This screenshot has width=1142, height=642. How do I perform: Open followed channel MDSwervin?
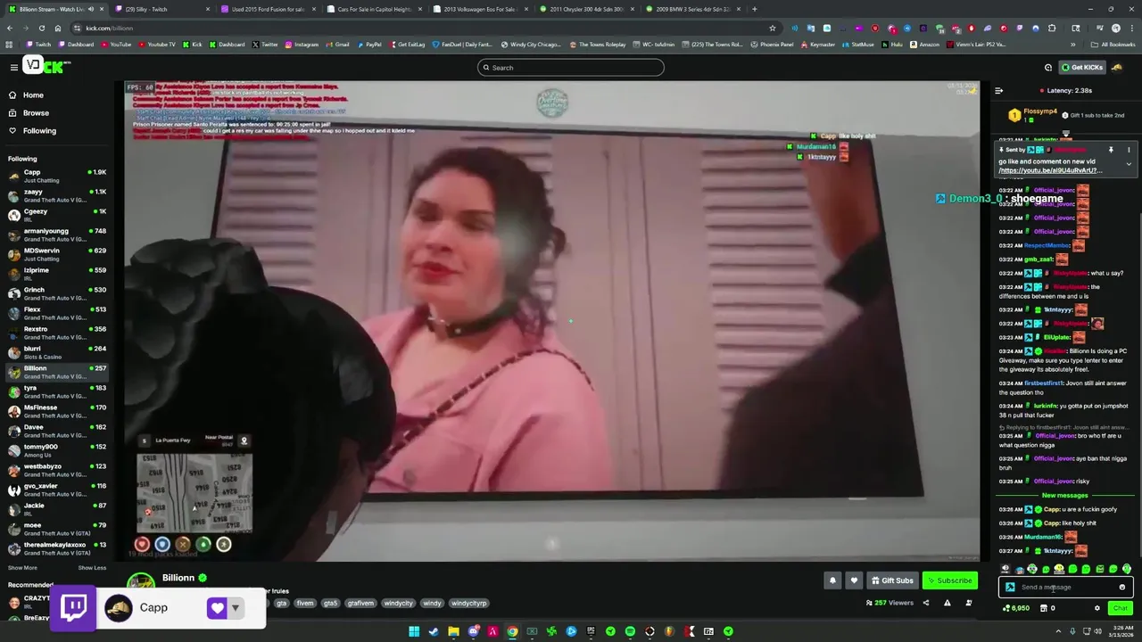tap(57, 254)
